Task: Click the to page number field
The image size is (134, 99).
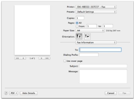Action: click(108, 26)
